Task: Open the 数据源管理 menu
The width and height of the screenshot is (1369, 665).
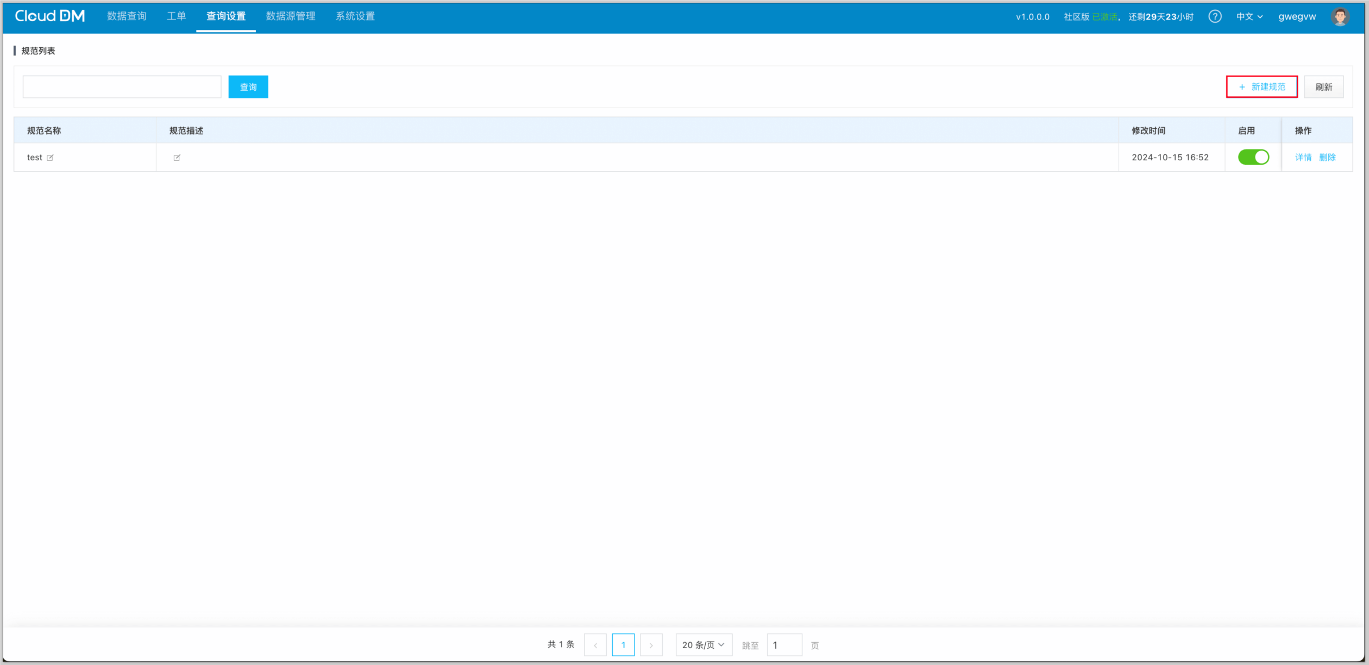Action: [x=291, y=16]
